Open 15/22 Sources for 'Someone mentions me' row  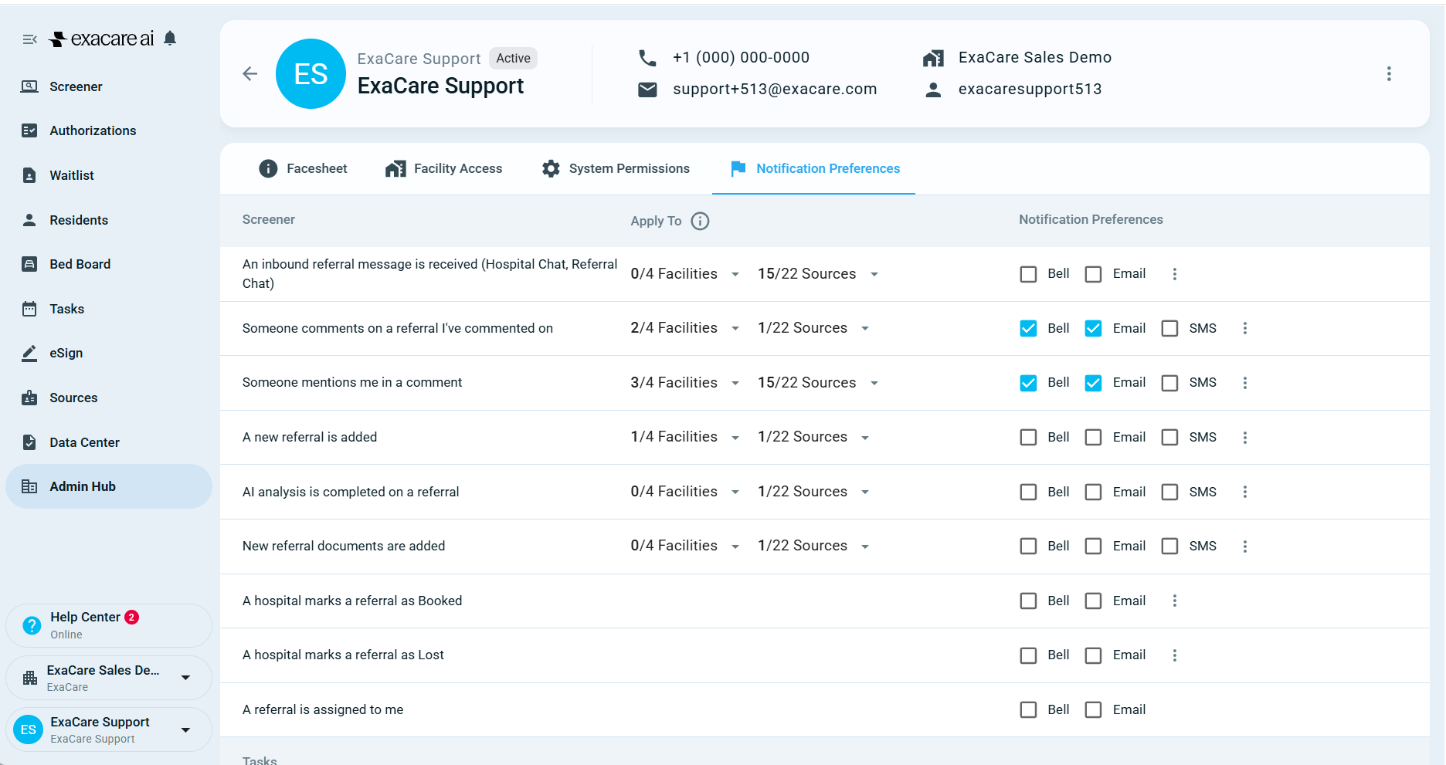click(819, 383)
